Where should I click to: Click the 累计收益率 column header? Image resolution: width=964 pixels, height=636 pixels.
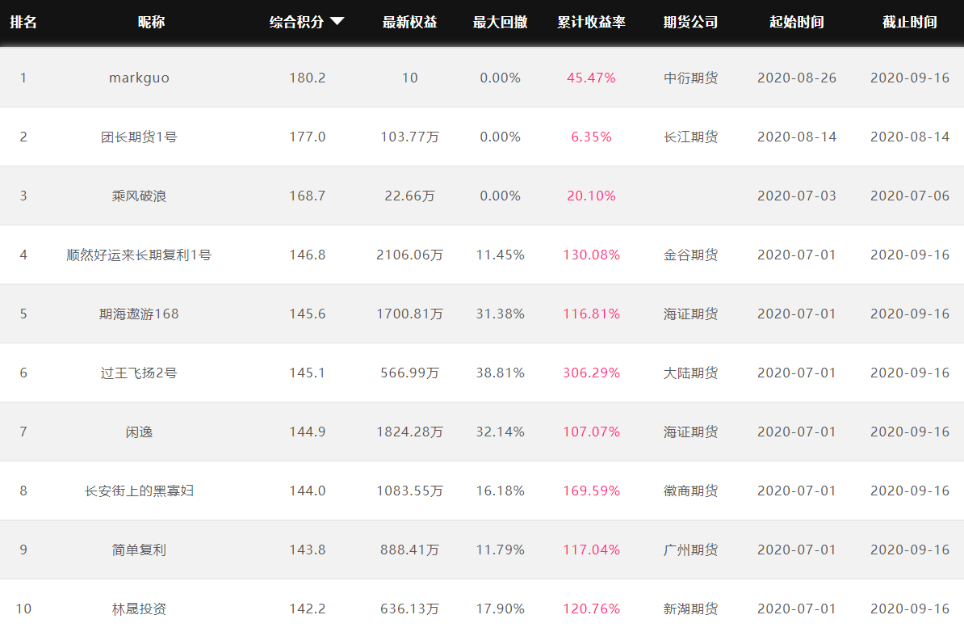[x=592, y=22]
